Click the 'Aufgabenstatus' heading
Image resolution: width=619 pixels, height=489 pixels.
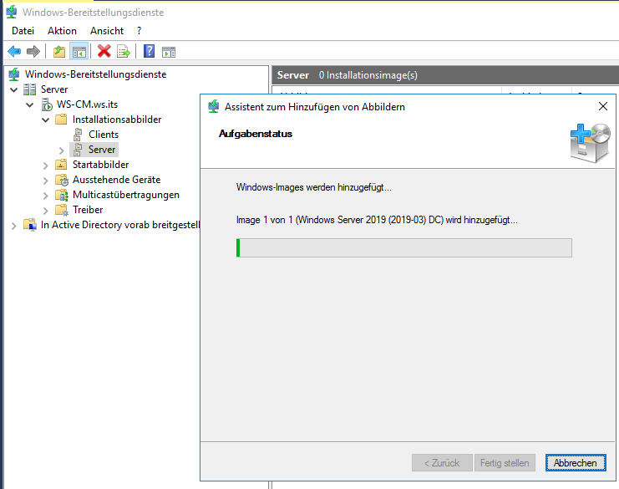[x=256, y=134]
